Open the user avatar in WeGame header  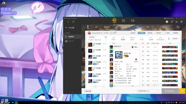coord(167,22)
